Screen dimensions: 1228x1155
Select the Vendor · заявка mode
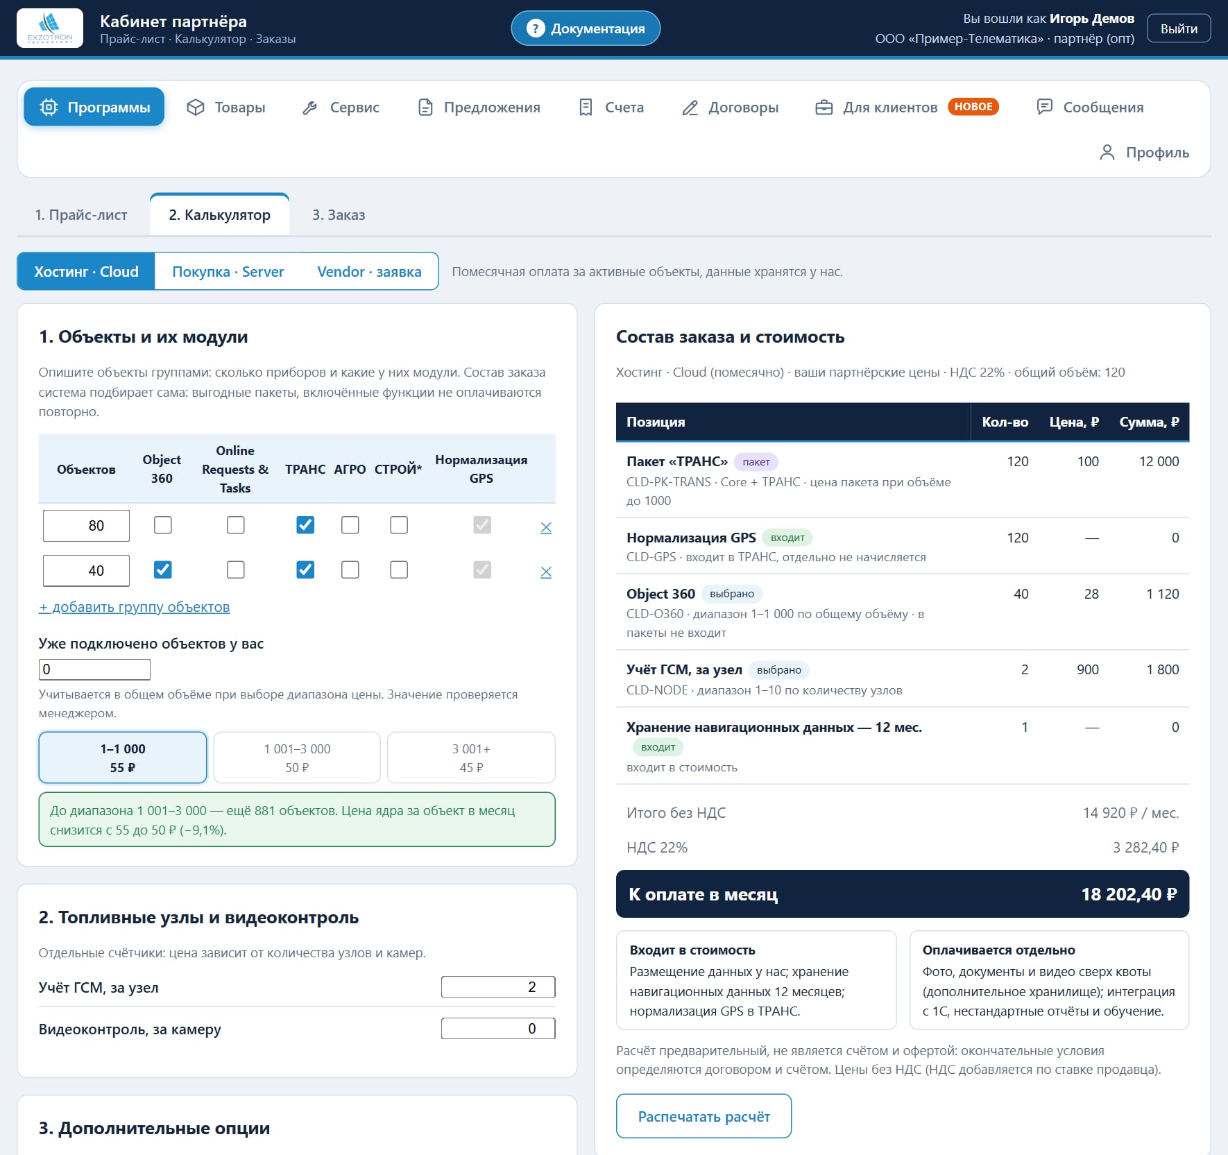click(x=369, y=272)
